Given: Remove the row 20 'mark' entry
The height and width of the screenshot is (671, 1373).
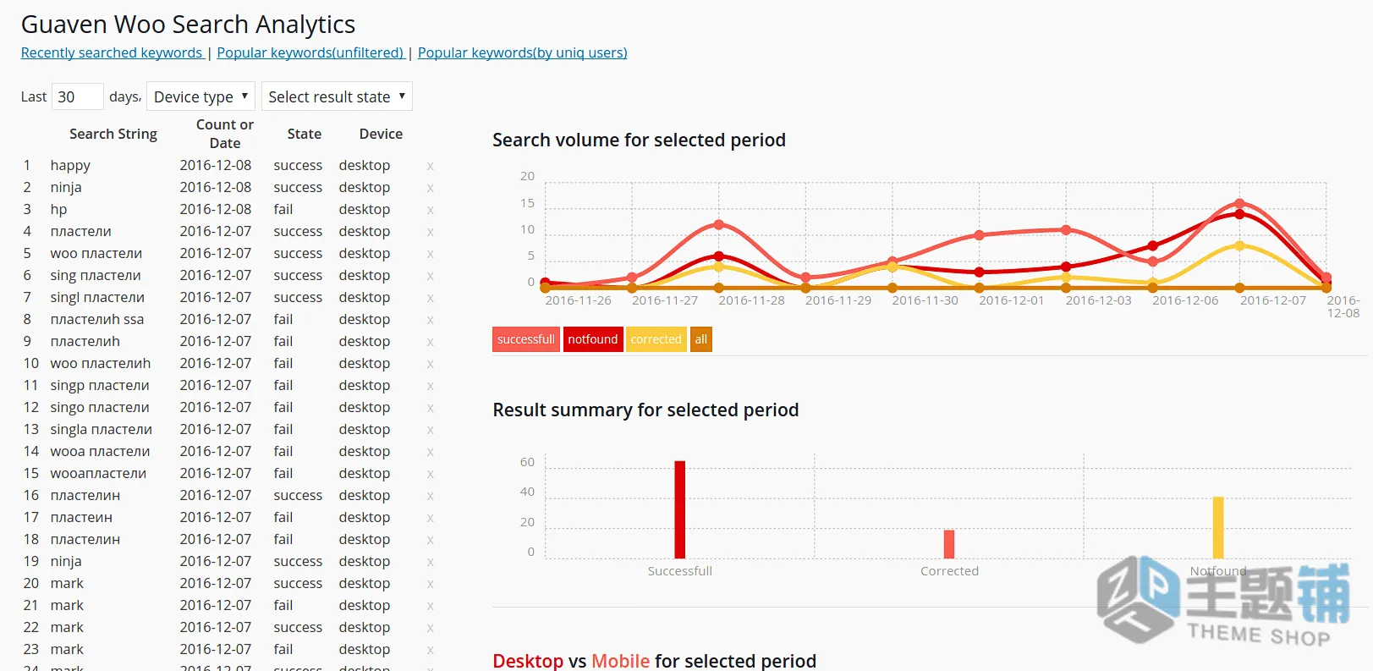Looking at the screenshot, I should [x=431, y=584].
